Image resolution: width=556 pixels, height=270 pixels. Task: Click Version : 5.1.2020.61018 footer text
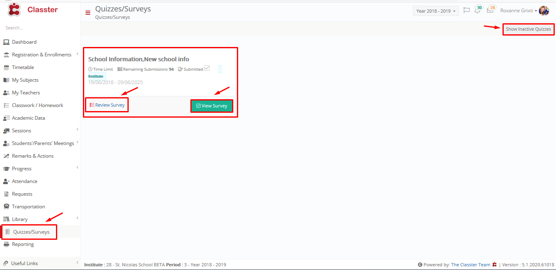528,265
